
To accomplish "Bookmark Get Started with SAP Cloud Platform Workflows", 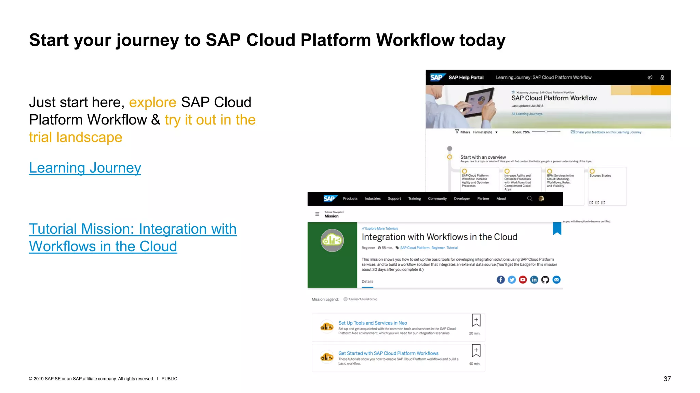I will click(476, 351).
